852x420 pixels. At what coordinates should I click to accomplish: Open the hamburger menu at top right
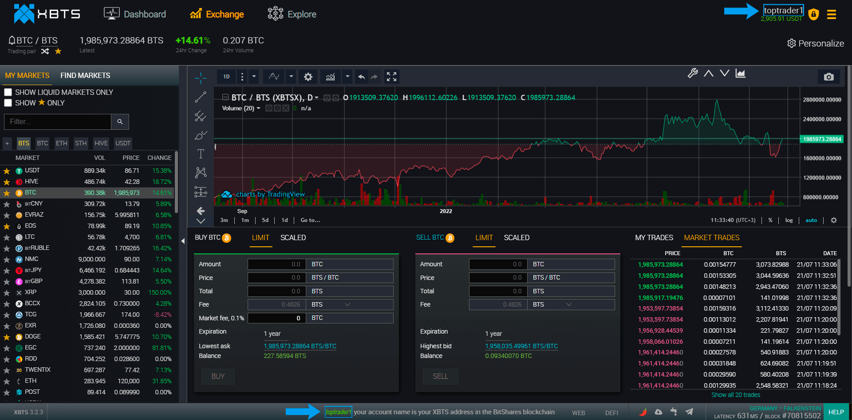click(832, 15)
